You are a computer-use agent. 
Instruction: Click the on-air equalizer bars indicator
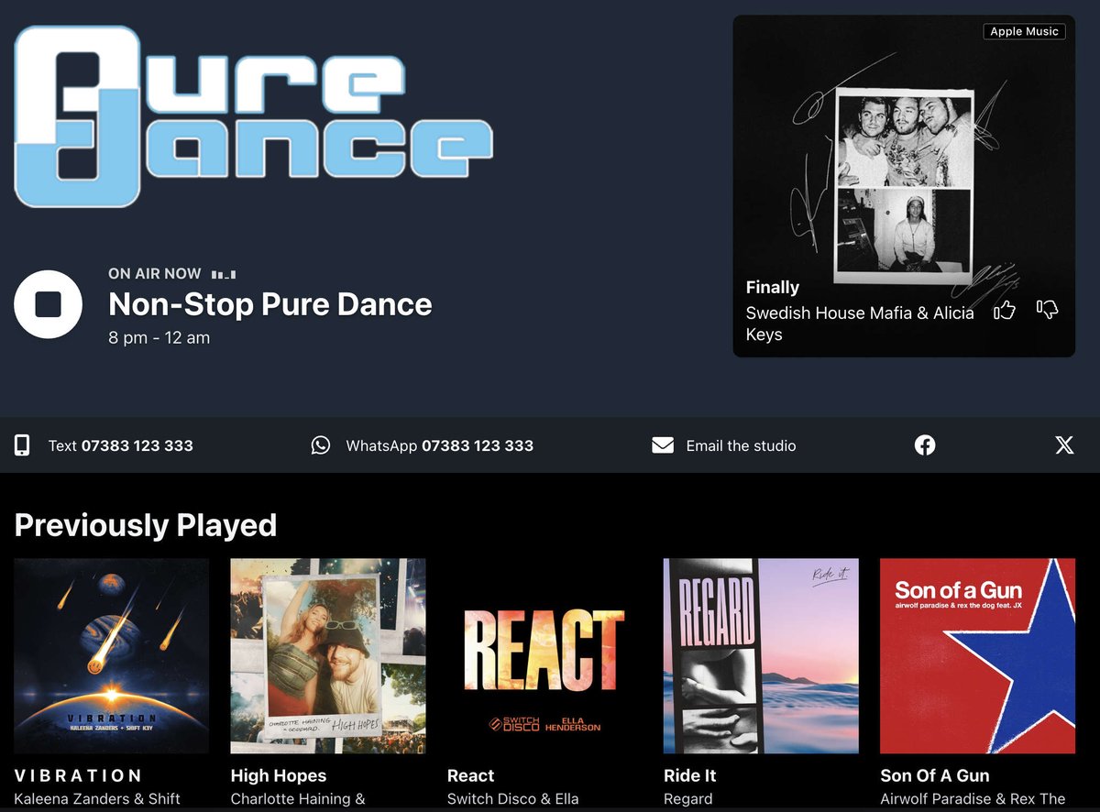coord(223,273)
